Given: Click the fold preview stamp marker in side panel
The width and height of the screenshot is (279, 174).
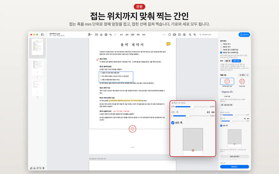Looking at the screenshot, I should click(235, 144).
